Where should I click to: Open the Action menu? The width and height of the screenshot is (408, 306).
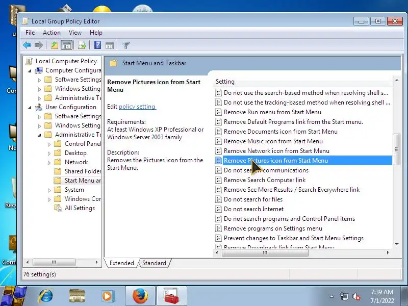[x=52, y=33]
